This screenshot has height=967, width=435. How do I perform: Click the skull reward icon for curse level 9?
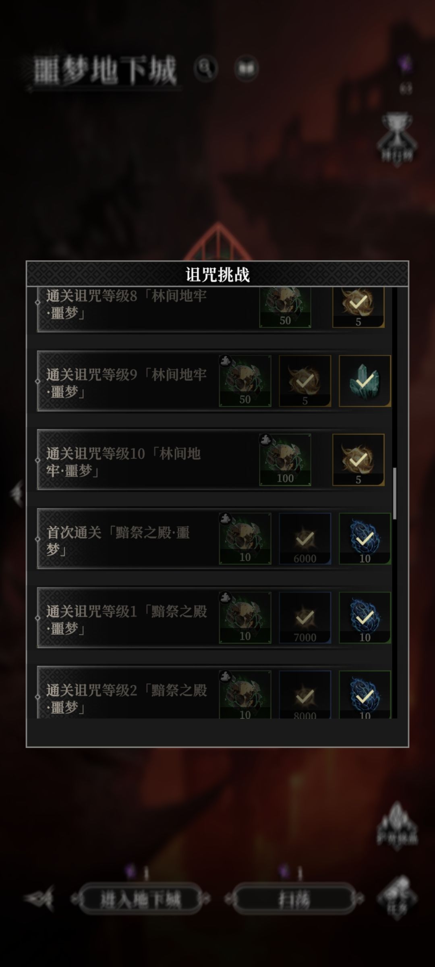(245, 381)
